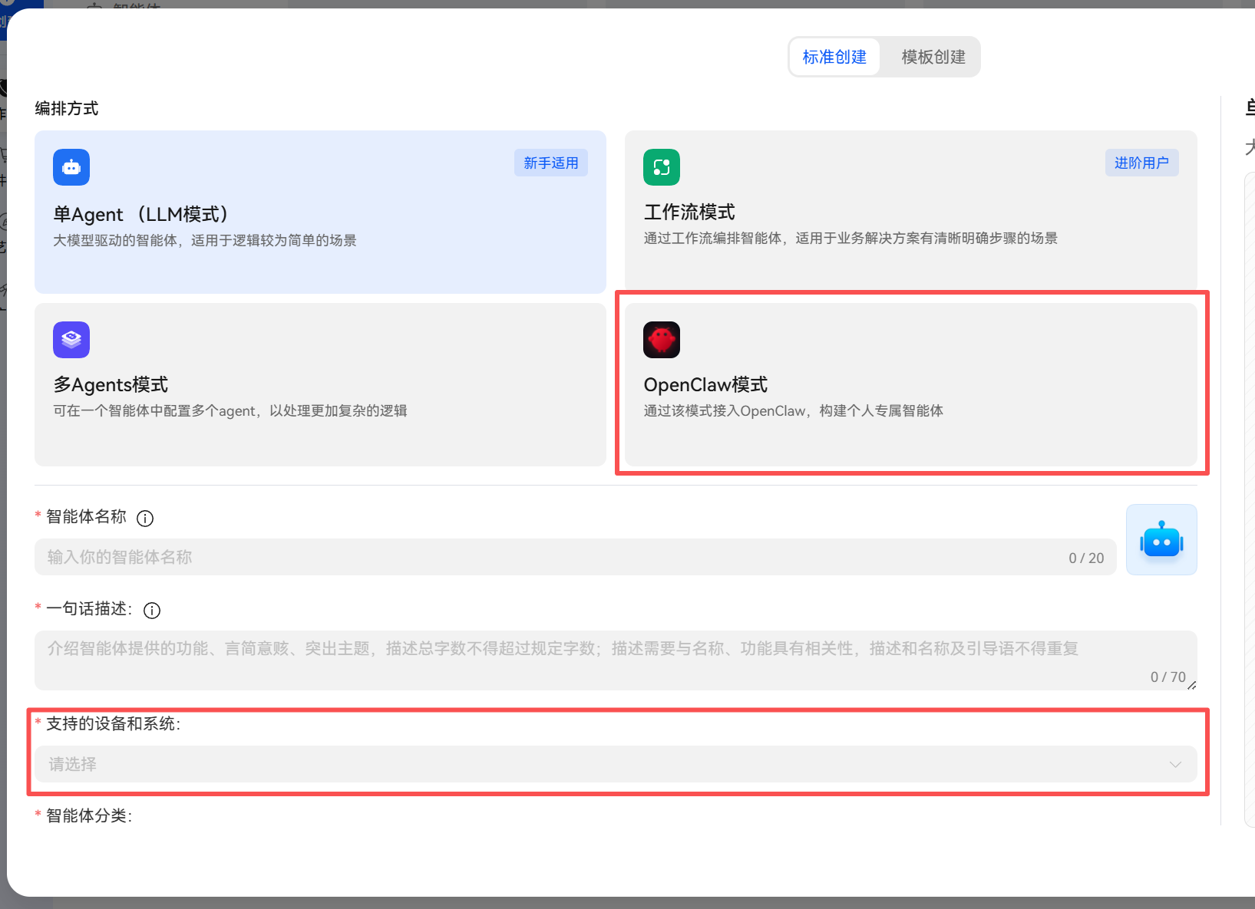The width and height of the screenshot is (1255, 909).
Task: Click the blue robot single Agent icon
Action: pyautogui.click(x=71, y=167)
